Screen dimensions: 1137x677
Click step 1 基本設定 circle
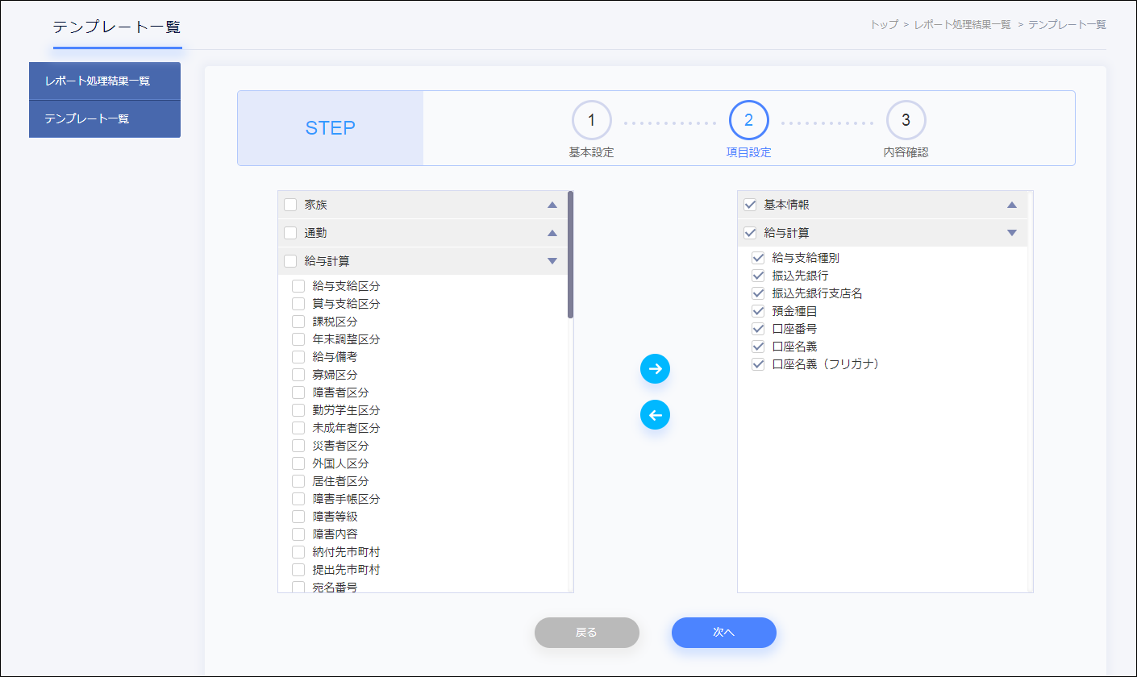coord(591,121)
